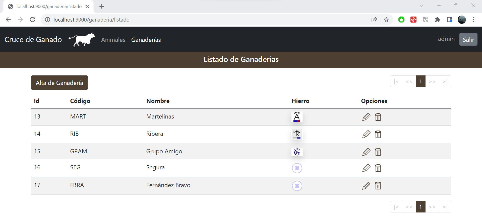Log out with the Salir button

(x=468, y=39)
